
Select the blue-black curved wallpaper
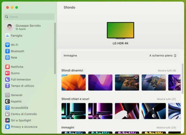pos(154,111)
